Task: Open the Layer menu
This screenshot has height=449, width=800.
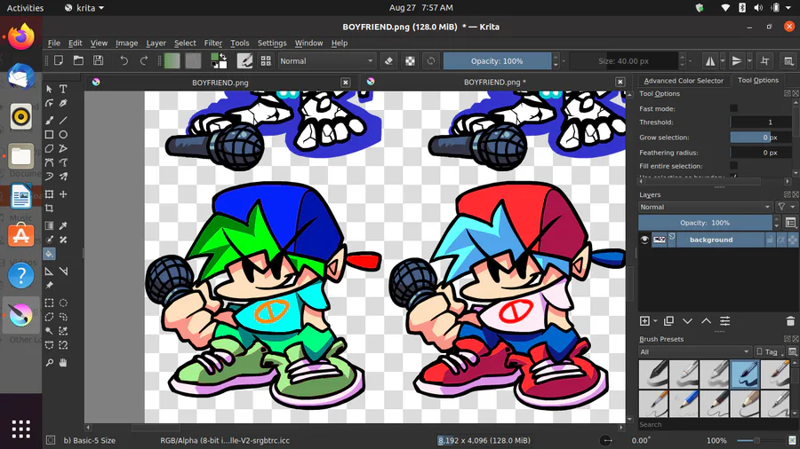Action: tap(156, 43)
